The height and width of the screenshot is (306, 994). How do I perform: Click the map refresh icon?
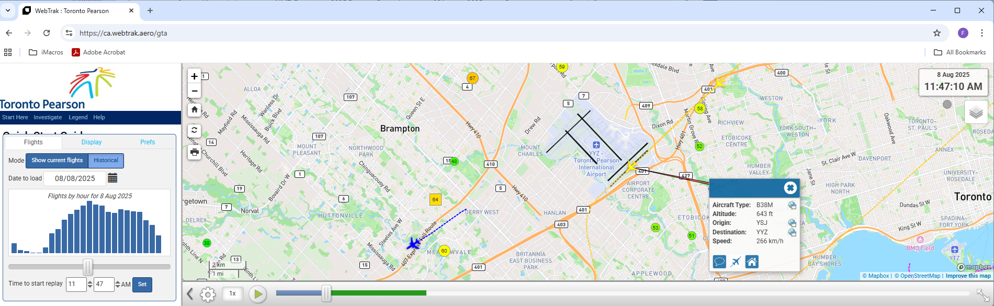click(194, 130)
